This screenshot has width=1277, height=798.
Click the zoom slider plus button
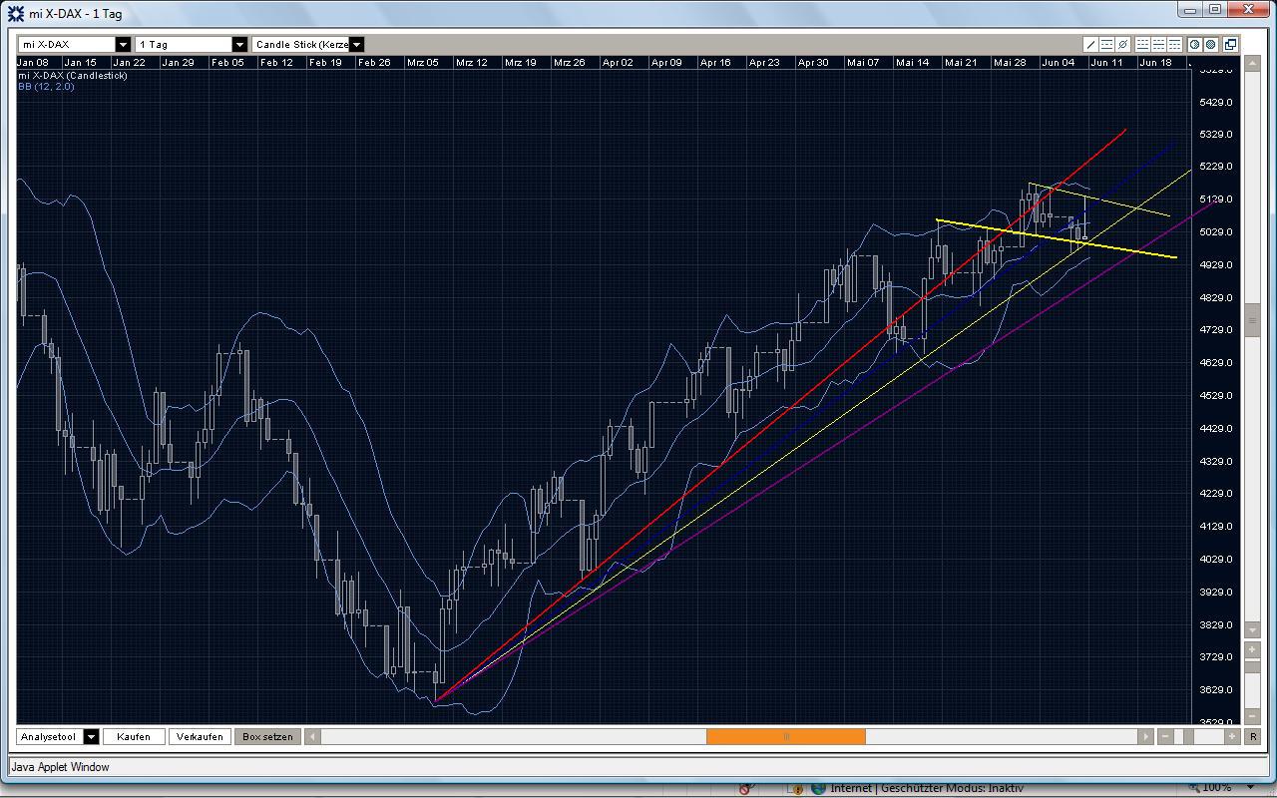(x=1232, y=736)
